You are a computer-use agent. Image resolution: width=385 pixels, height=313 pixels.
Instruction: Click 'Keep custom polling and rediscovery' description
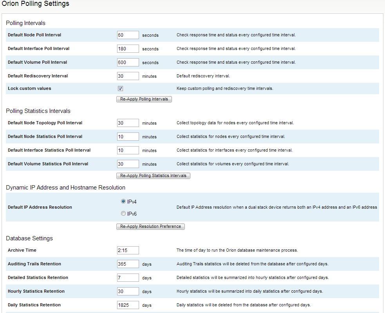click(225, 88)
